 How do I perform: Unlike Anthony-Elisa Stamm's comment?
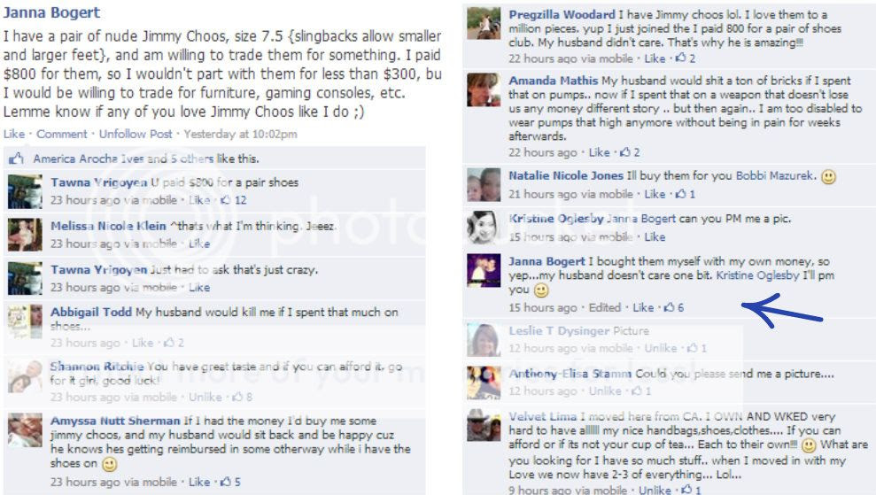coord(605,391)
